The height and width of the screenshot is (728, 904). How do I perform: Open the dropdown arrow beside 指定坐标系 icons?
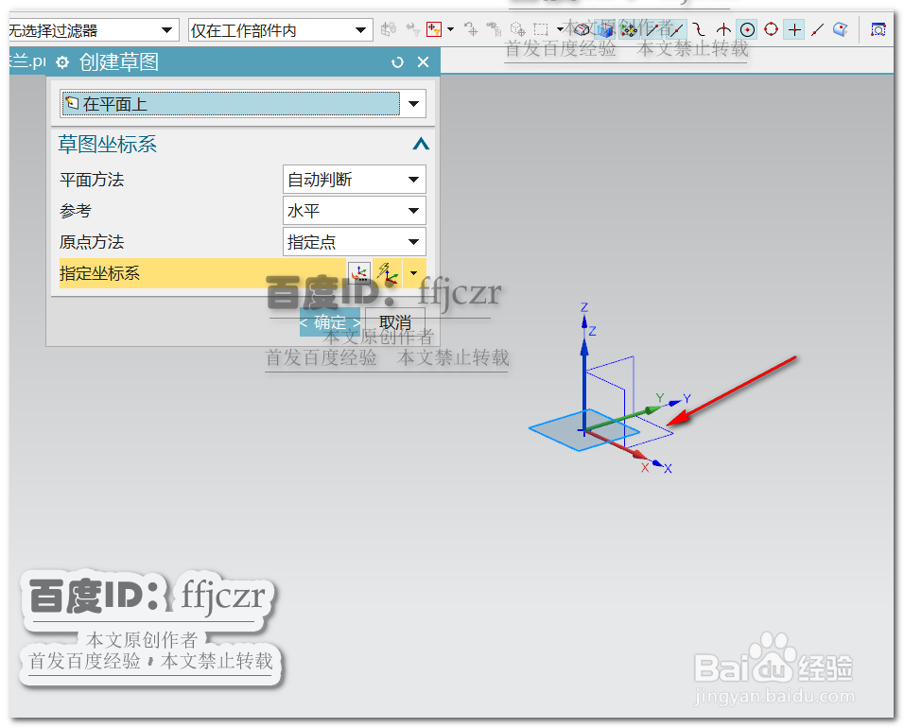pos(413,272)
